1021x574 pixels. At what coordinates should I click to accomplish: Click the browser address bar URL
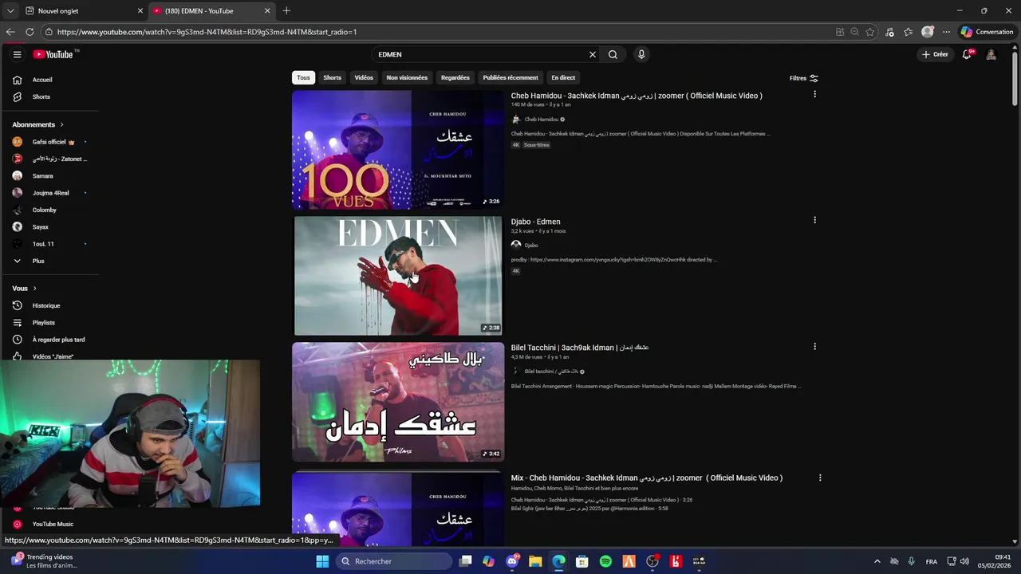pyautogui.click(x=207, y=32)
